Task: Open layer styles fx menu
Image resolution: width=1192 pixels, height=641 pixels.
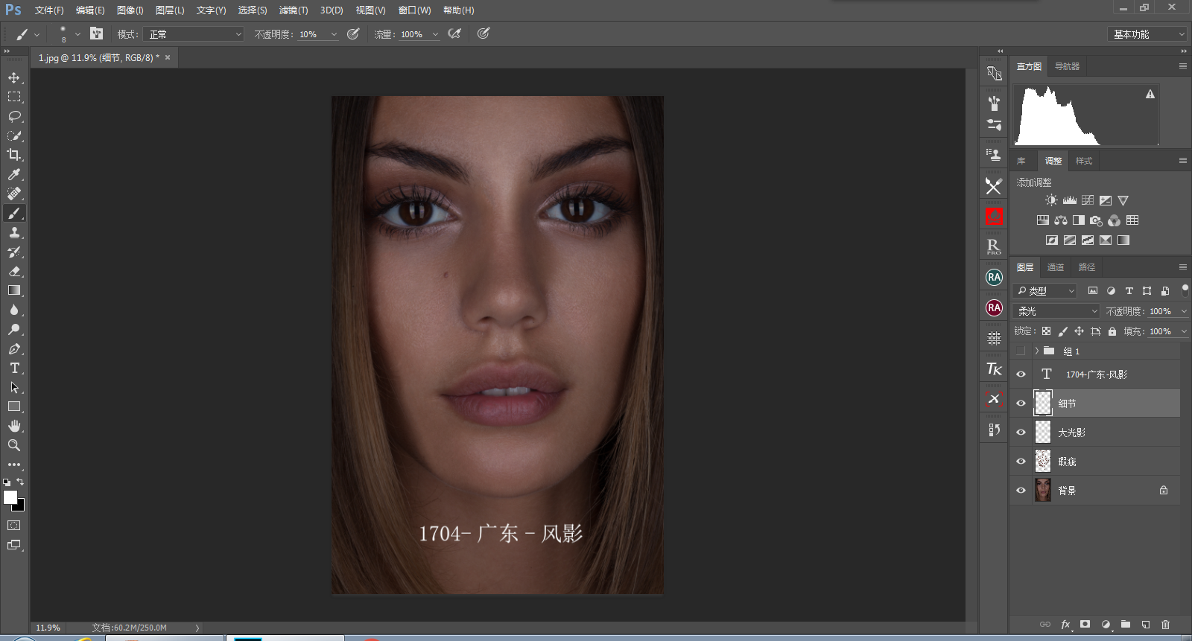Action: tap(1066, 625)
